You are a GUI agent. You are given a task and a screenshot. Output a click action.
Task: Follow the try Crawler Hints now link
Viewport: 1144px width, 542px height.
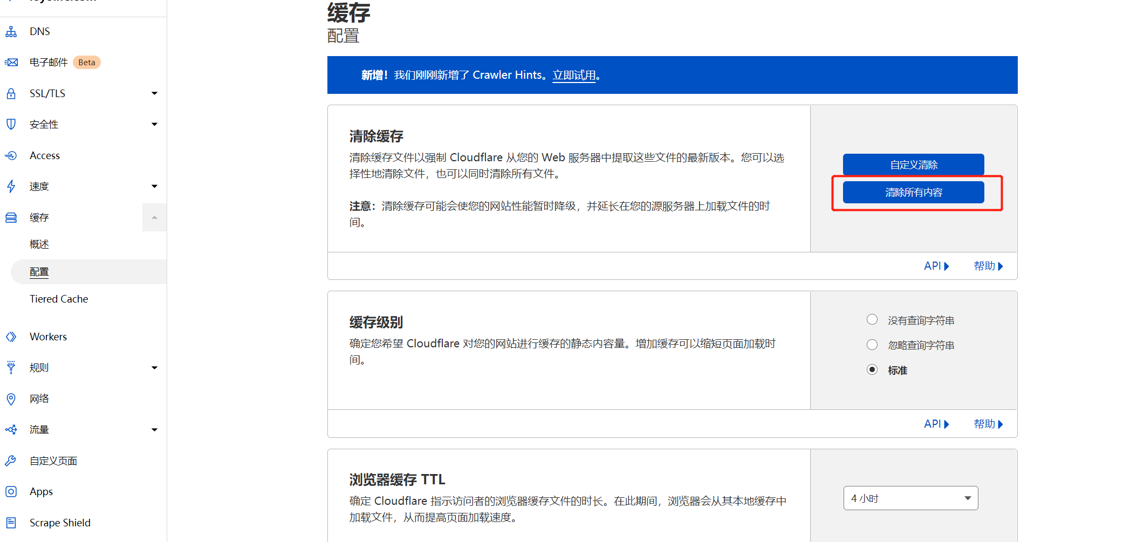pyautogui.click(x=574, y=76)
